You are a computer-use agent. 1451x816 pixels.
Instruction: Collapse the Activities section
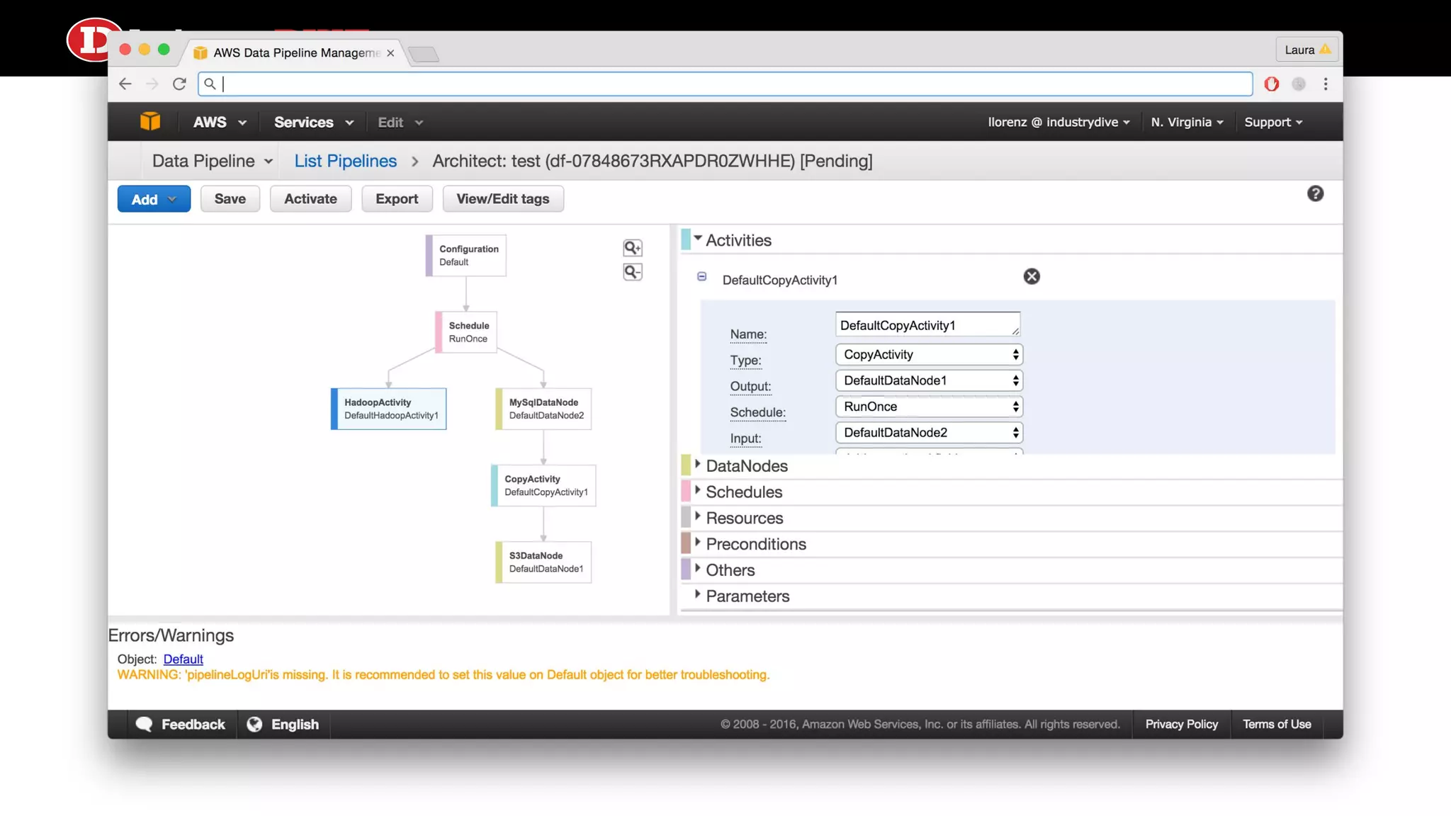698,239
